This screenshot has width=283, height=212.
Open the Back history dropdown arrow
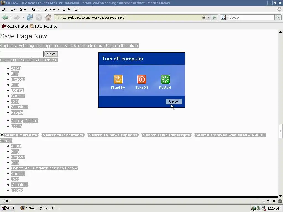click(x=11, y=17)
